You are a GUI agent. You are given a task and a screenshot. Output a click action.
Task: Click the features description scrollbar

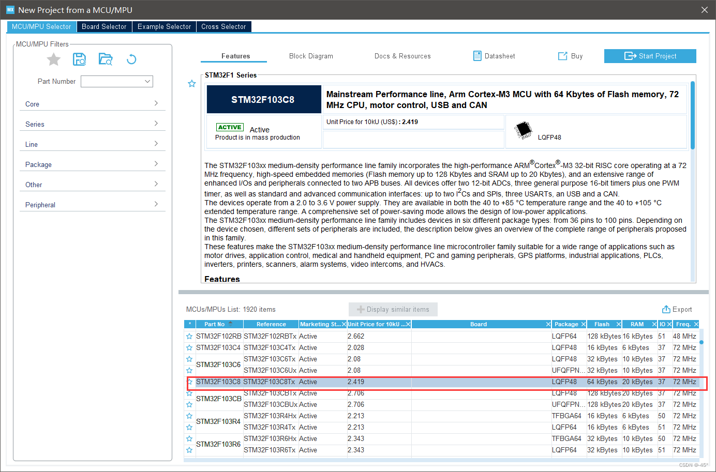tap(693, 115)
